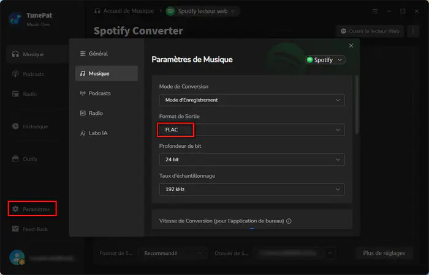
Task: Expand Mode de Conversion dropdown
Action: pyautogui.click(x=252, y=100)
